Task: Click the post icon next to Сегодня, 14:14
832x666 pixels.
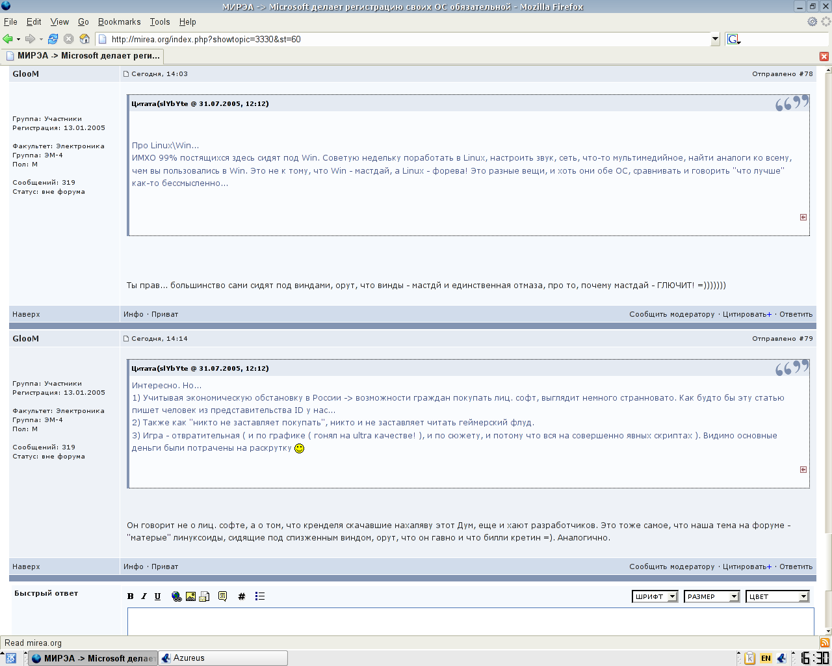Action: pyautogui.click(x=126, y=339)
